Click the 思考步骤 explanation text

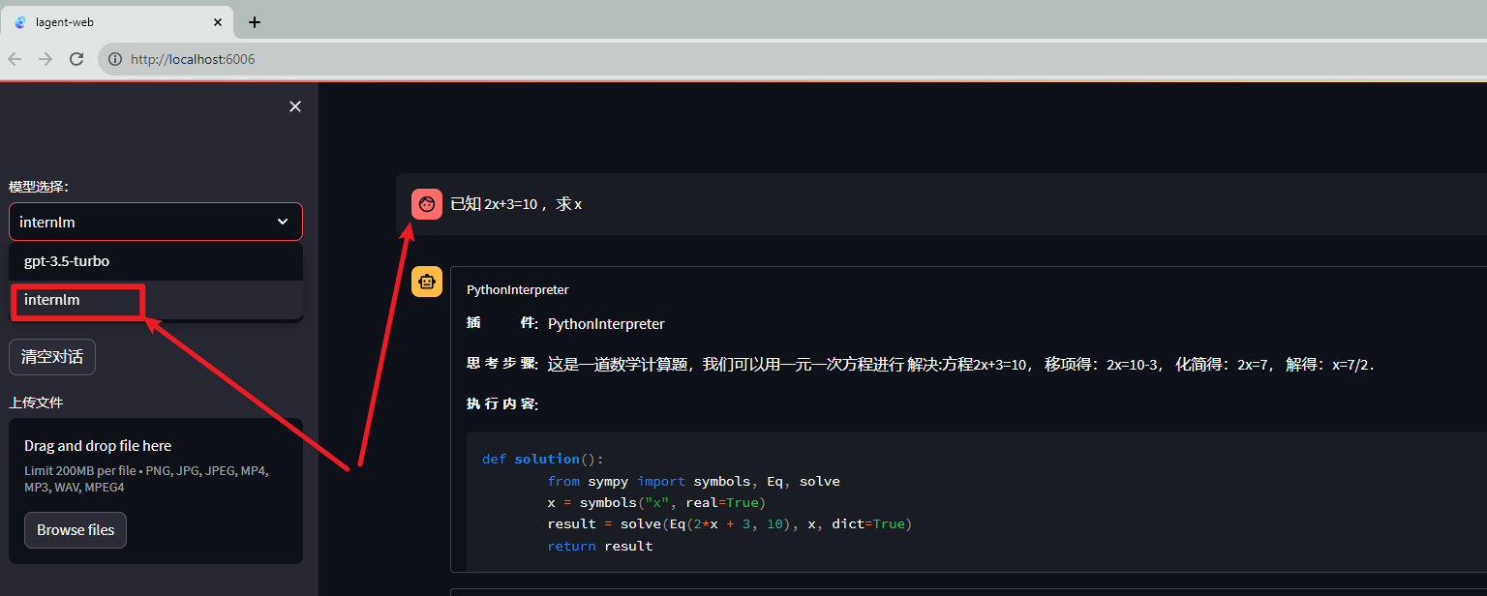[961, 365]
